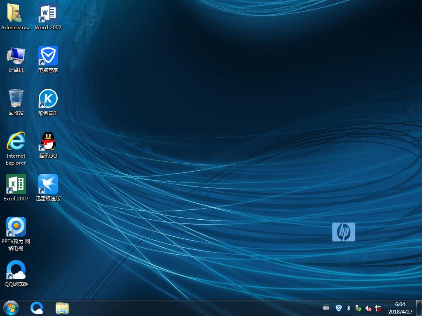Click the 腾讯QQ penguin icon
This screenshot has height=316, width=422.
click(x=48, y=141)
